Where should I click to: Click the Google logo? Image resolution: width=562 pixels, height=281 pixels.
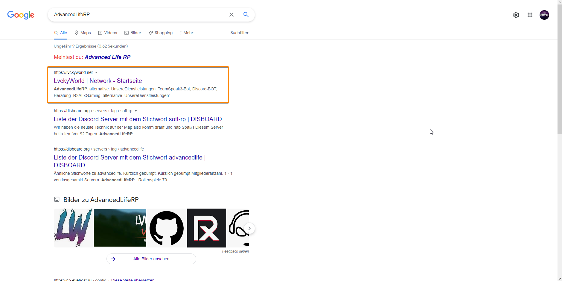21,15
